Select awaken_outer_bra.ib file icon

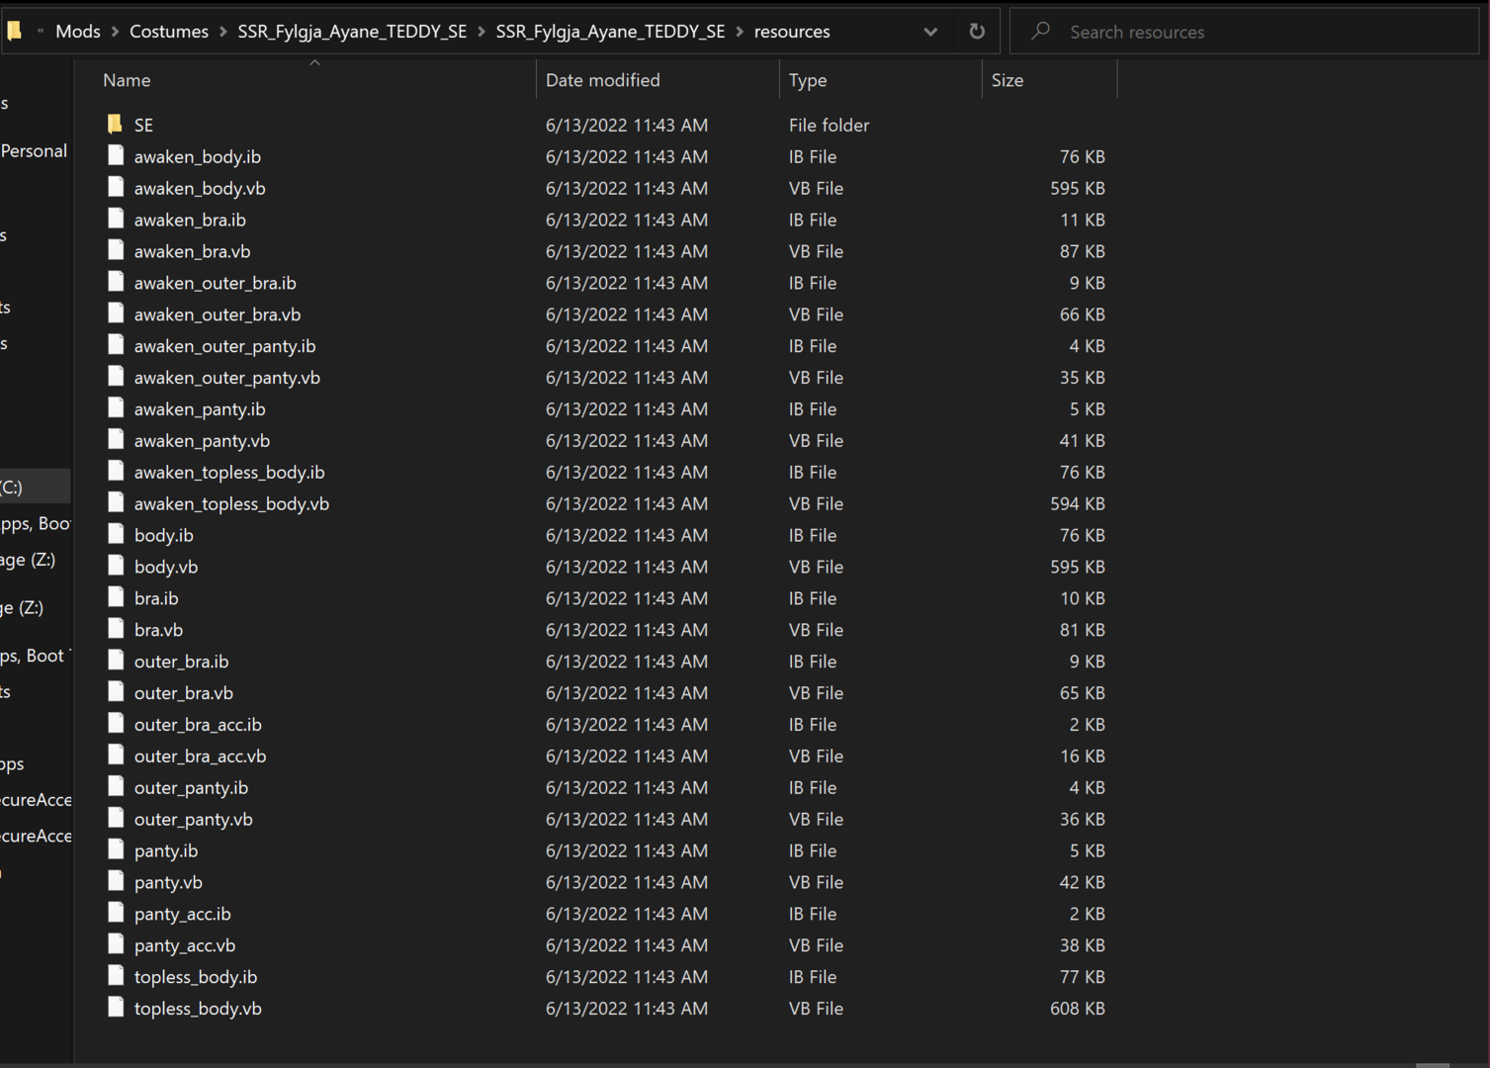(116, 282)
